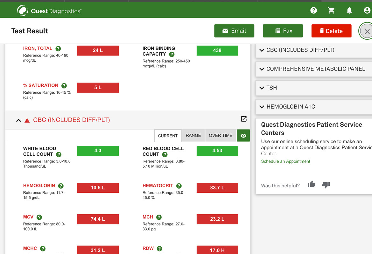Click the 'Was this helpful?' text
The height and width of the screenshot is (254, 372).
pos(280,186)
